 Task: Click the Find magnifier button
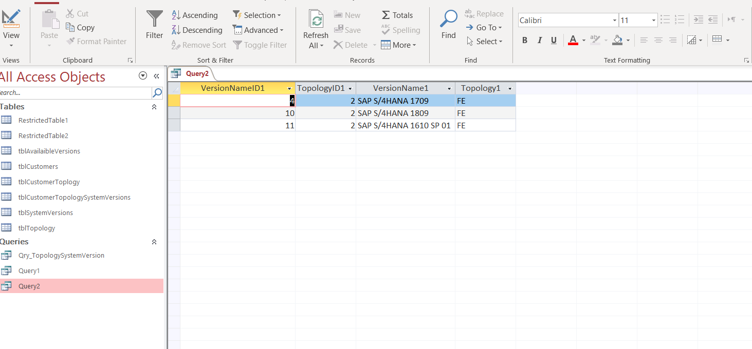(x=448, y=25)
